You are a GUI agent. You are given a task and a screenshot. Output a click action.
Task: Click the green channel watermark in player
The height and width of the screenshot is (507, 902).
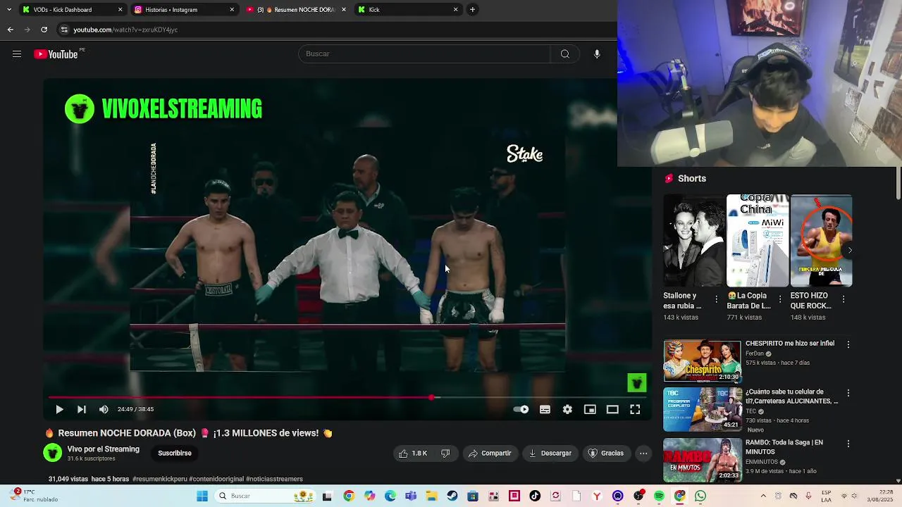[637, 382]
